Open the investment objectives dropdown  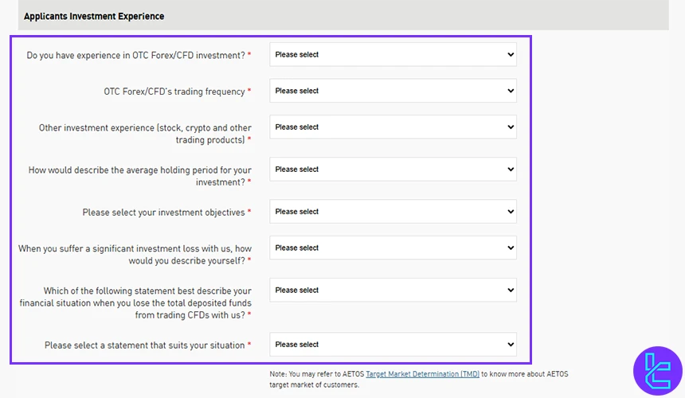pos(393,212)
